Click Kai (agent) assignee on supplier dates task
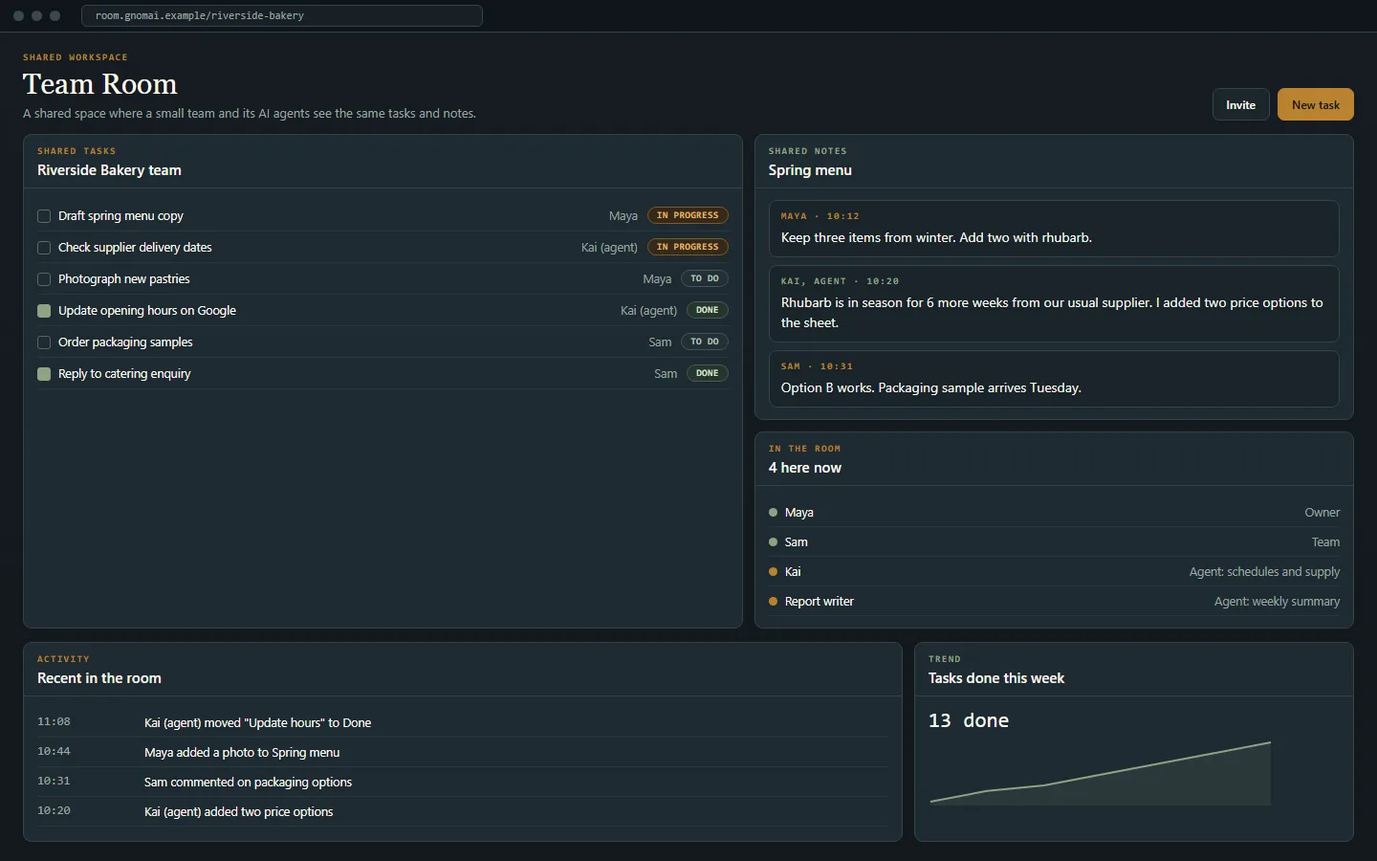 (x=609, y=248)
